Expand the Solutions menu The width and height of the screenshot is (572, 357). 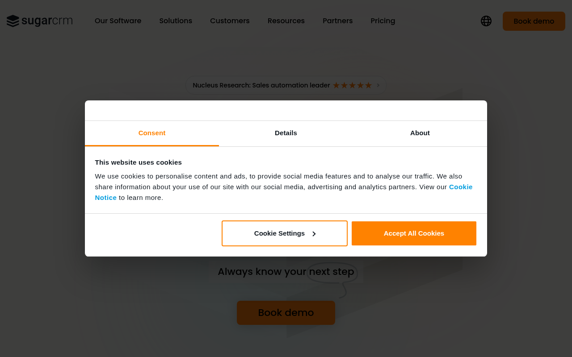pos(176,21)
